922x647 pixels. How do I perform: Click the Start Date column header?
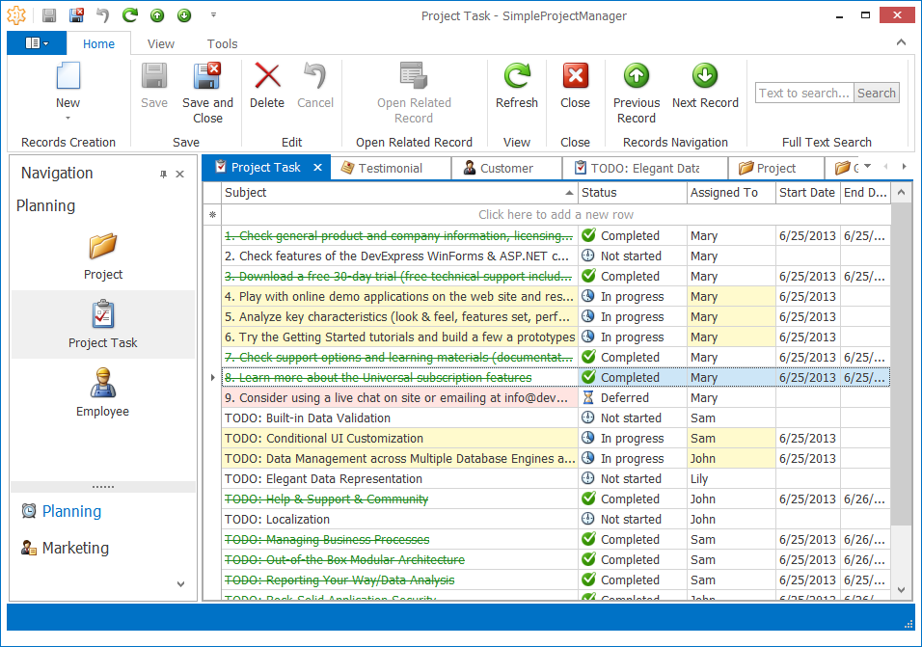pos(807,193)
